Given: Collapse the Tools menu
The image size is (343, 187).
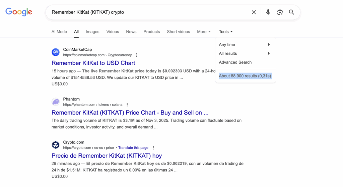Looking at the screenshot, I should [x=225, y=32].
